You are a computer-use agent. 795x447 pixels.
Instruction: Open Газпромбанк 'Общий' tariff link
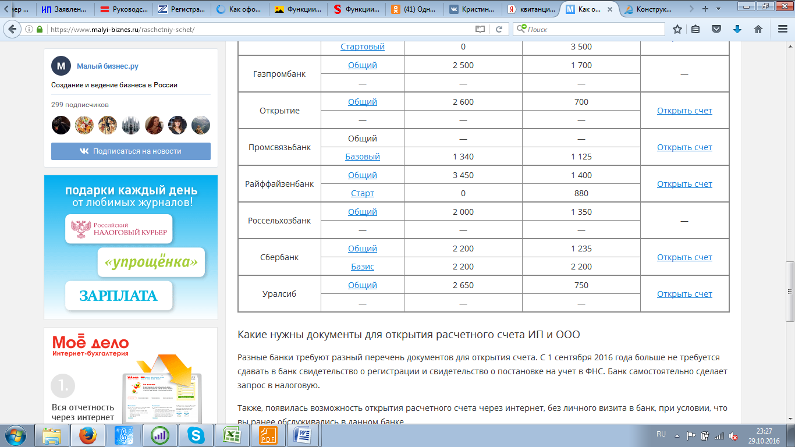(x=363, y=65)
